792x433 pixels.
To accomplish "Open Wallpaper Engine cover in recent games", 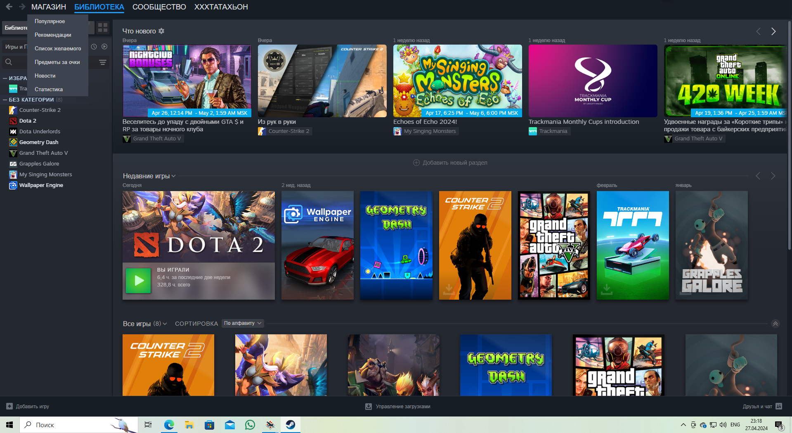I will tap(317, 245).
